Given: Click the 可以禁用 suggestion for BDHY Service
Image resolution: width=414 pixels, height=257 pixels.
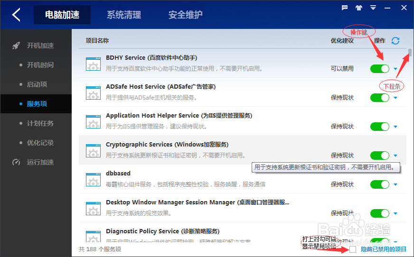Looking at the screenshot, I should pos(342,69).
